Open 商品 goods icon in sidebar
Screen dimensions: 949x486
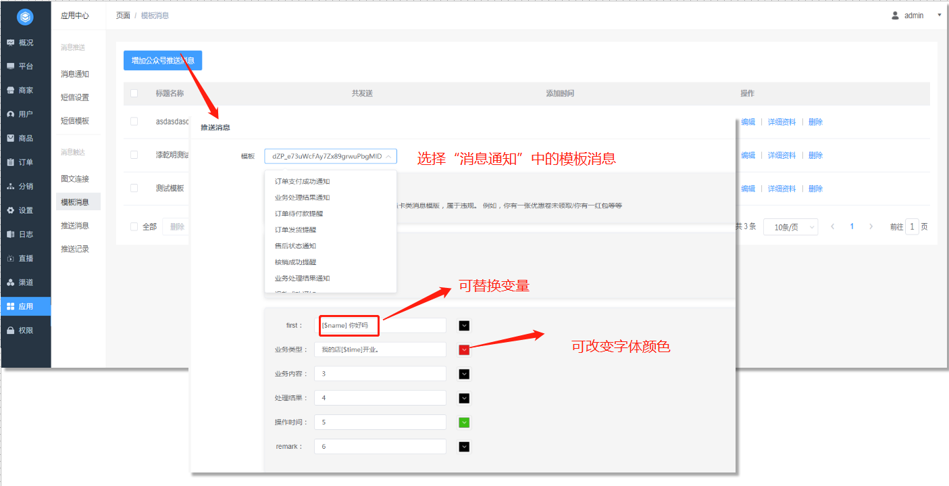(11, 138)
